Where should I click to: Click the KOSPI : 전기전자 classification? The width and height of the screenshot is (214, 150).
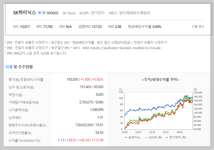[92, 13]
